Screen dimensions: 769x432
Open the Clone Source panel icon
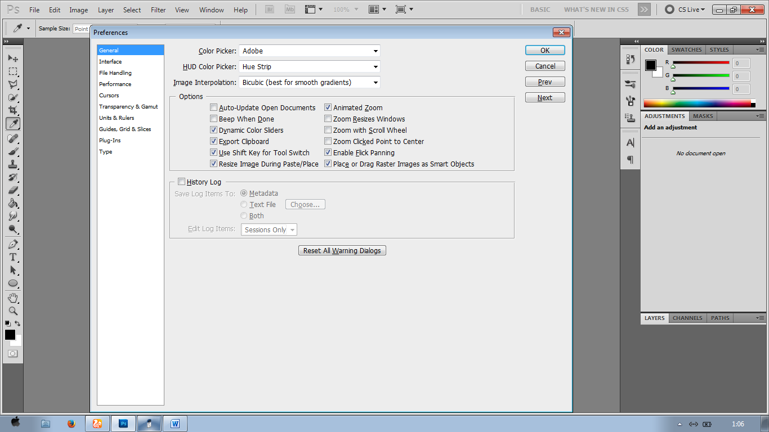(x=630, y=118)
